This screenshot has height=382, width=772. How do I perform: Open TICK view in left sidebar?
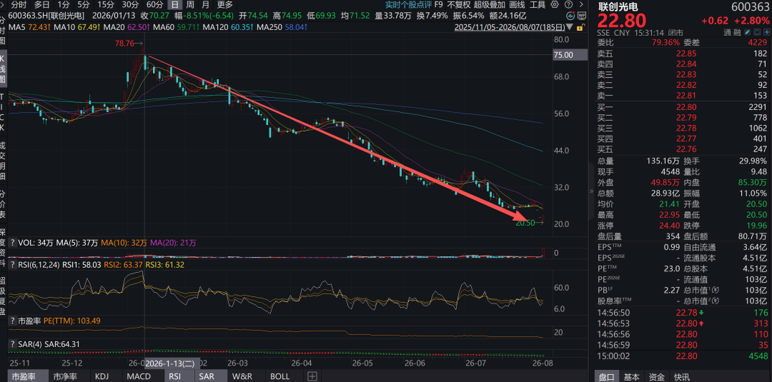(x=3, y=113)
